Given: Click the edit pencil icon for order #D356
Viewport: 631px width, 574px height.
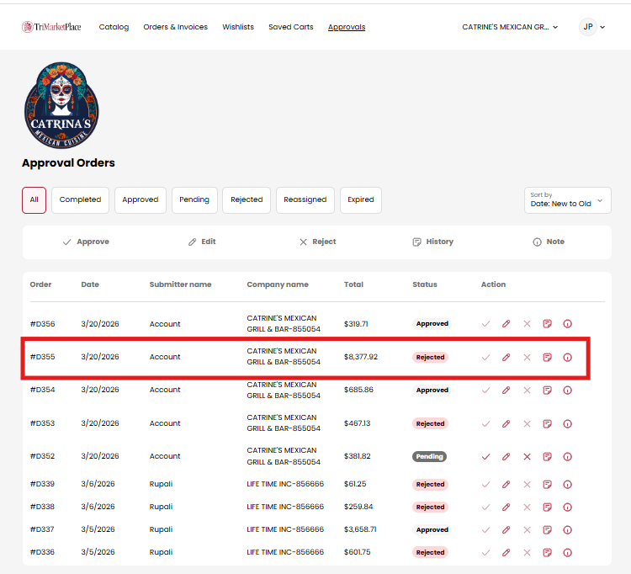Looking at the screenshot, I should [506, 324].
